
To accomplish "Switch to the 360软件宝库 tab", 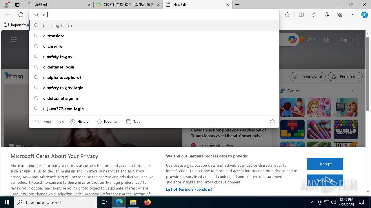I will pyautogui.click(x=128, y=5).
